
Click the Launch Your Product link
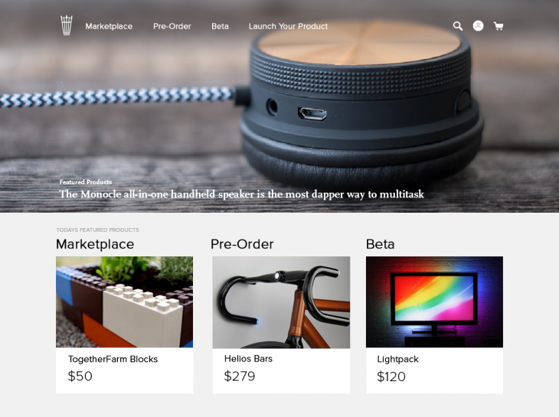[288, 26]
